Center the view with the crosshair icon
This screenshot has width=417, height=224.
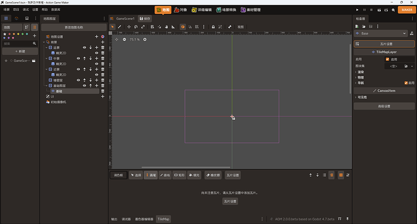117,39
